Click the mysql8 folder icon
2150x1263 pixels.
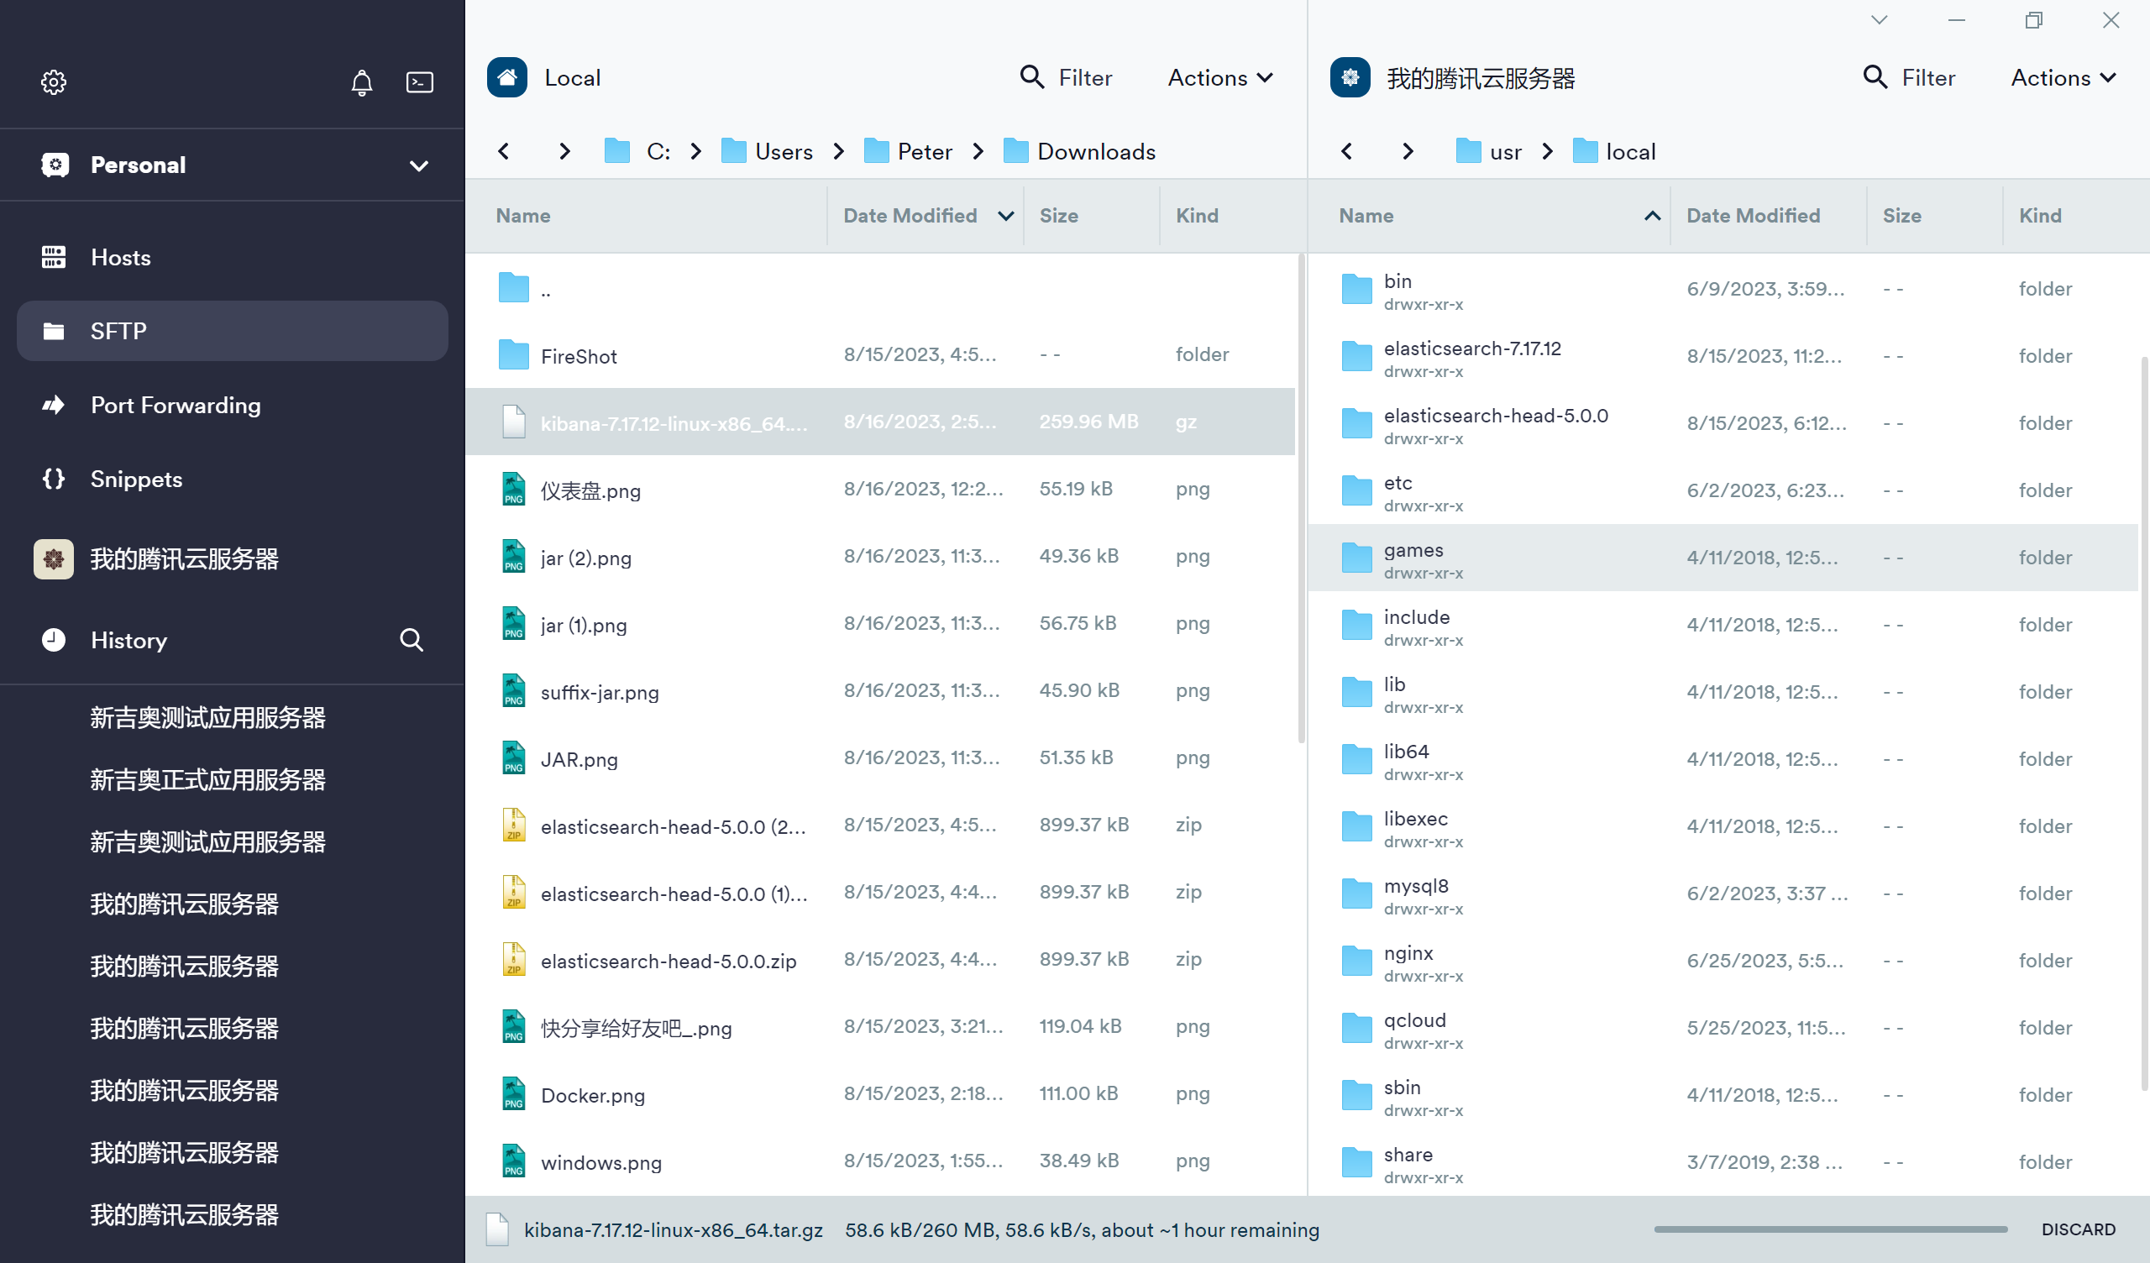tap(1356, 894)
